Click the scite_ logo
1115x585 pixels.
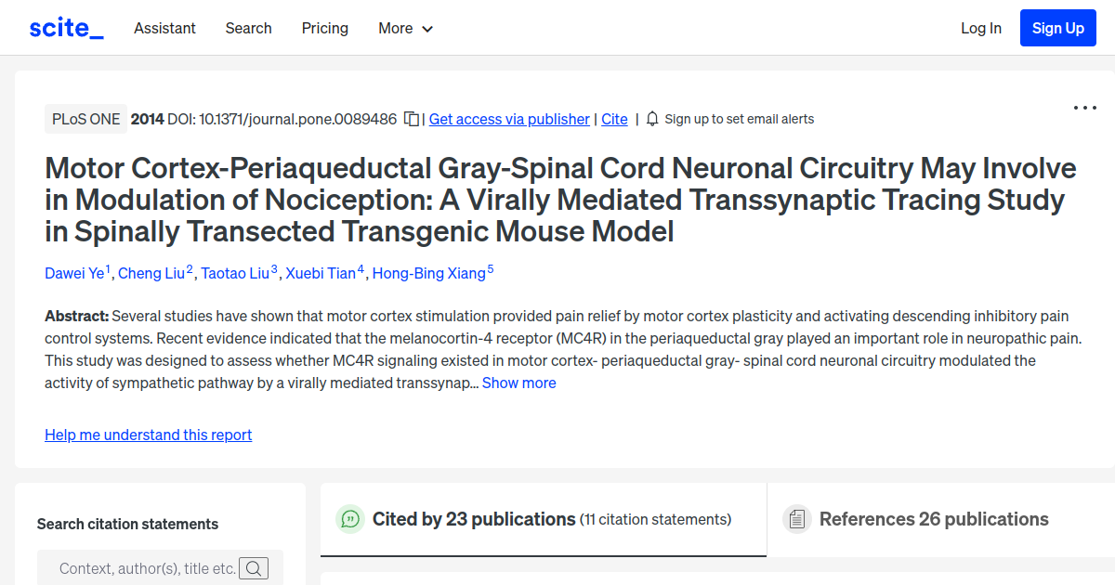pyautogui.click(x=65, y=27)
